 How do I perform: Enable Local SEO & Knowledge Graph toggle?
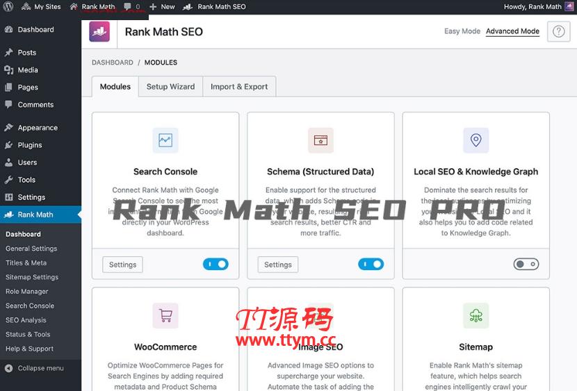coord(526,264)
